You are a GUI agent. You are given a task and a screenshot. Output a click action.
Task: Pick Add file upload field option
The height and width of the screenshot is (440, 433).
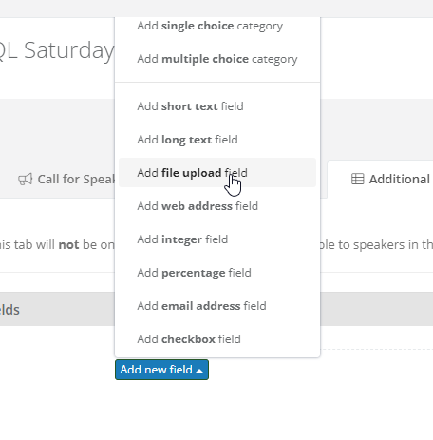coord(217,173)
